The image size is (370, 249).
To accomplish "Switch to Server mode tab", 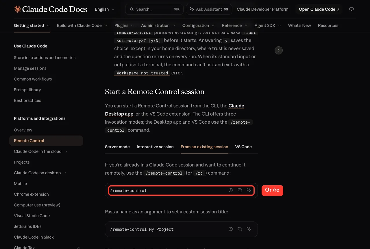I will [x=117, y=147].
